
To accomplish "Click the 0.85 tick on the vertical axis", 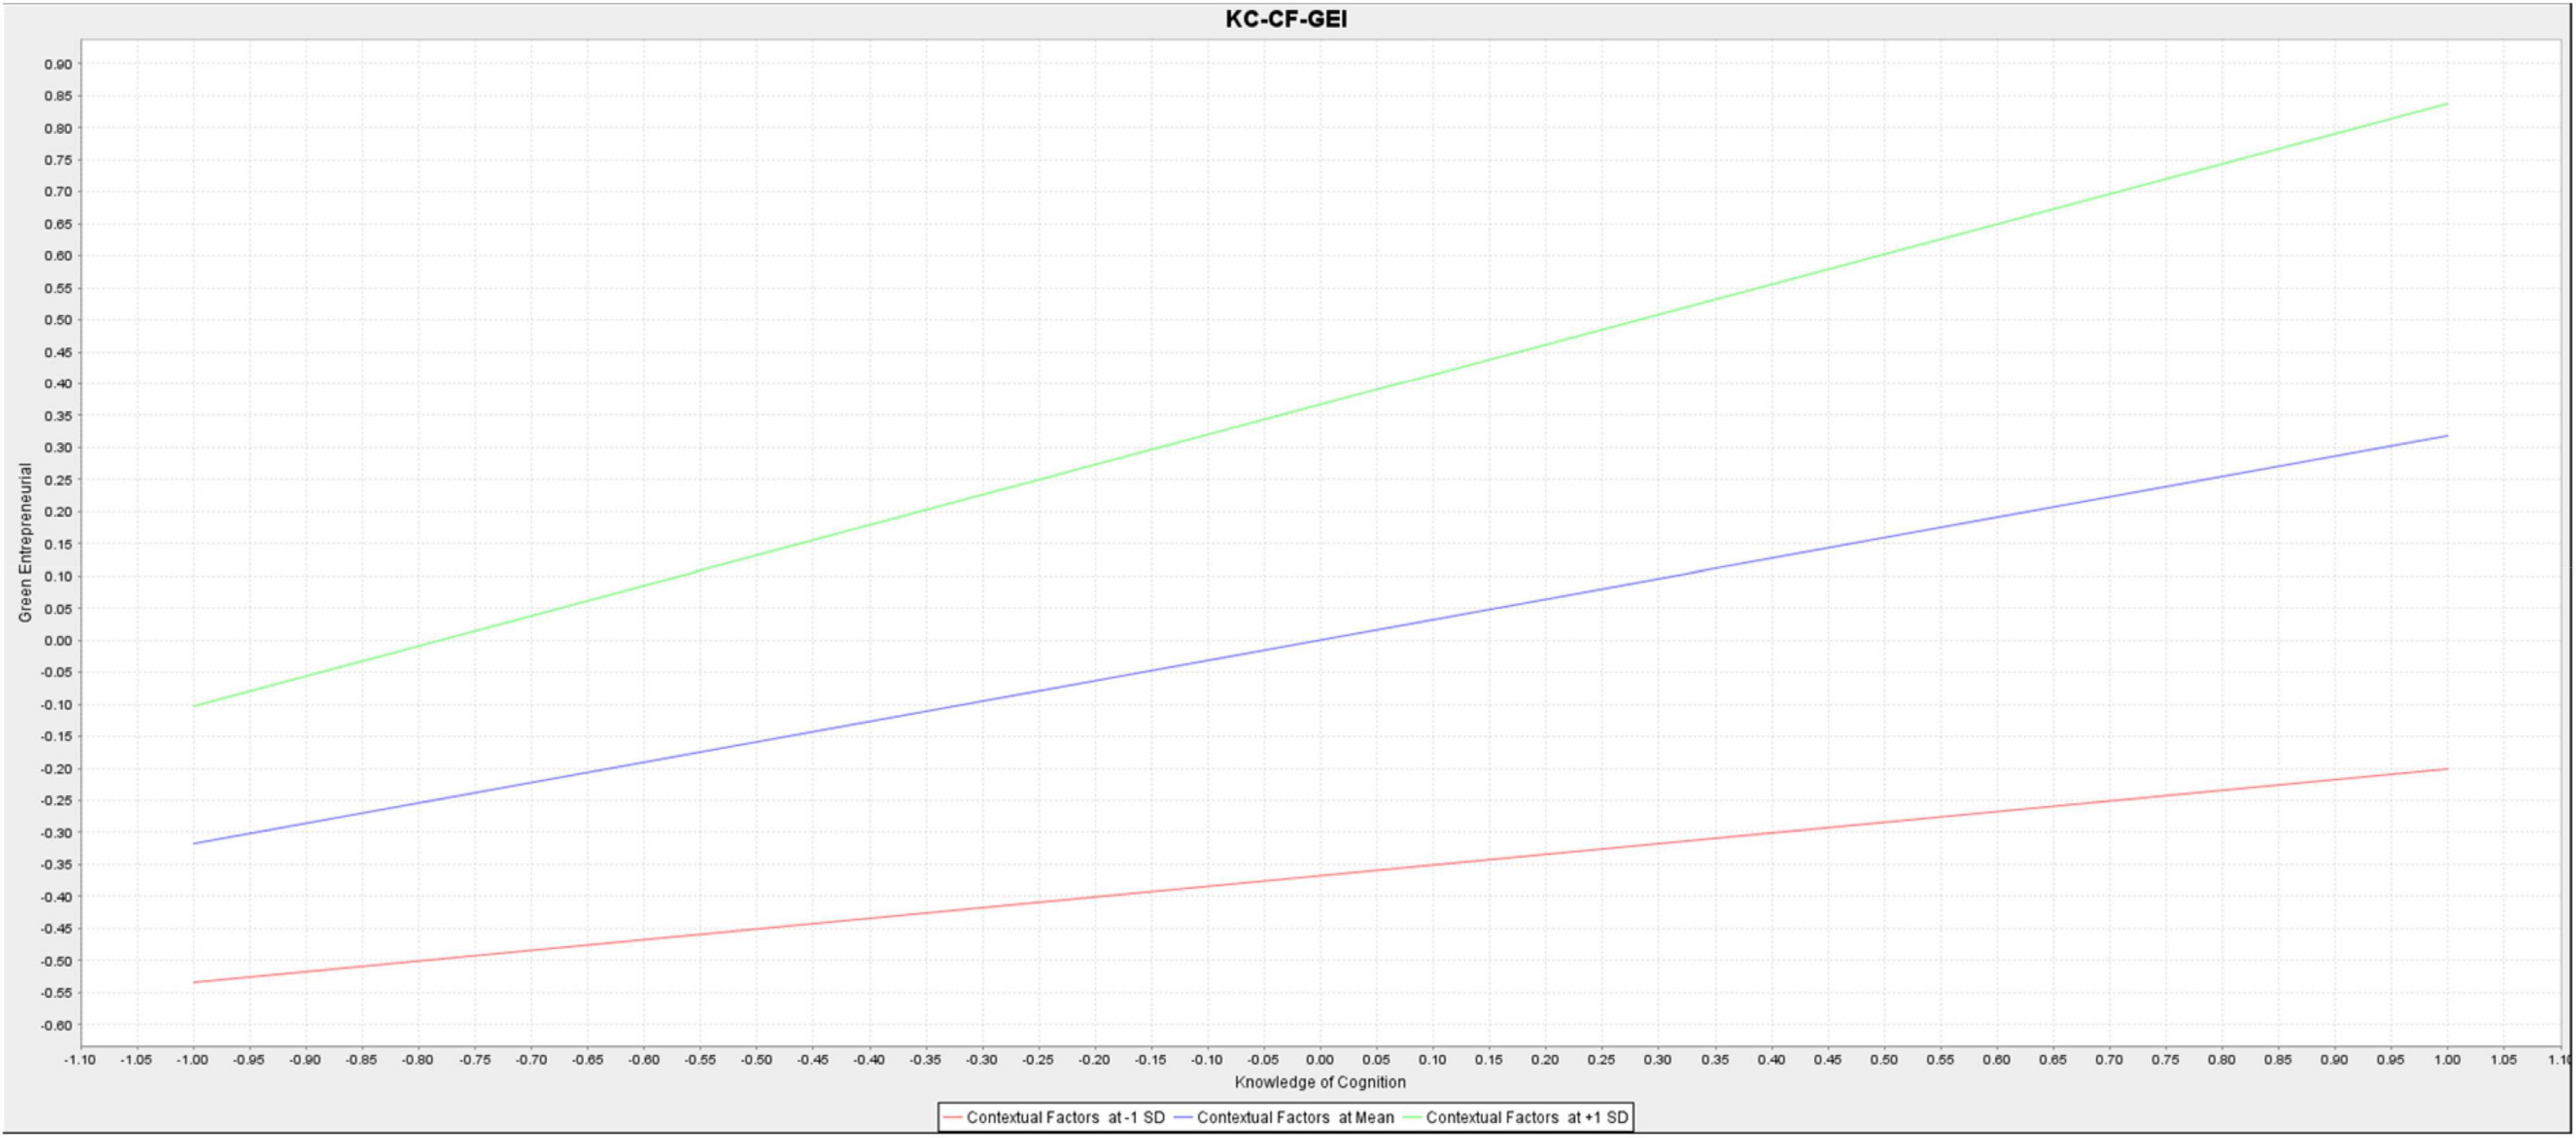I will (x=58, y=96).
